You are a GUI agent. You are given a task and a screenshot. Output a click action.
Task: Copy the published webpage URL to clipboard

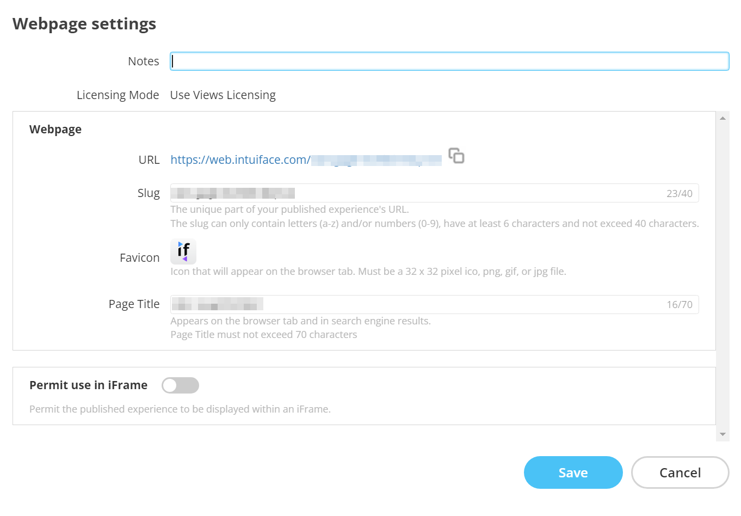(x=456, y=156)
